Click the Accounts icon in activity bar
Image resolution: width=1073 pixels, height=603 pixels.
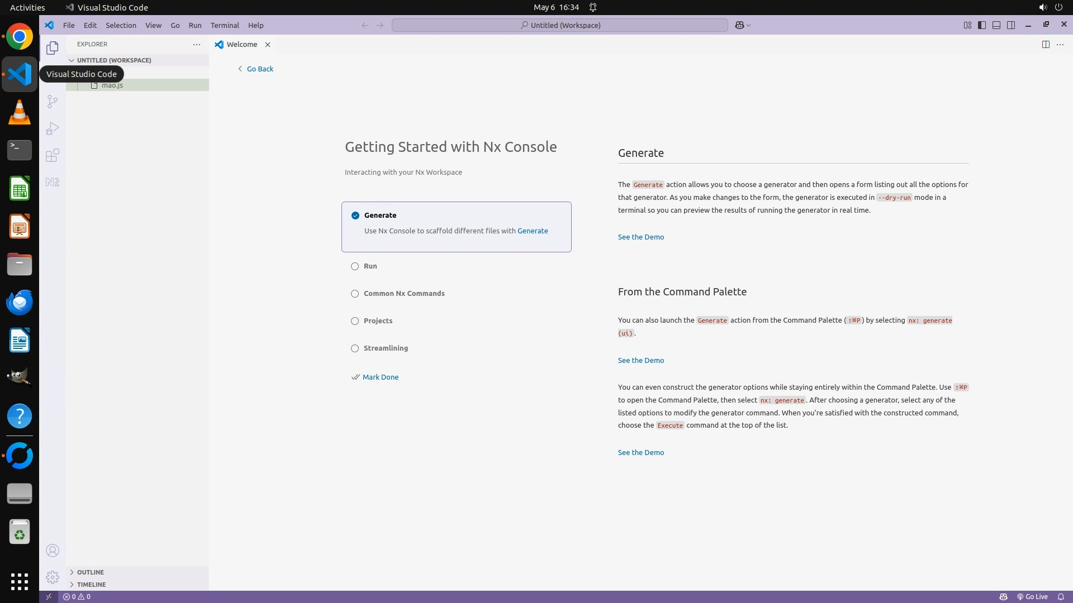click(x=52, y=551)
